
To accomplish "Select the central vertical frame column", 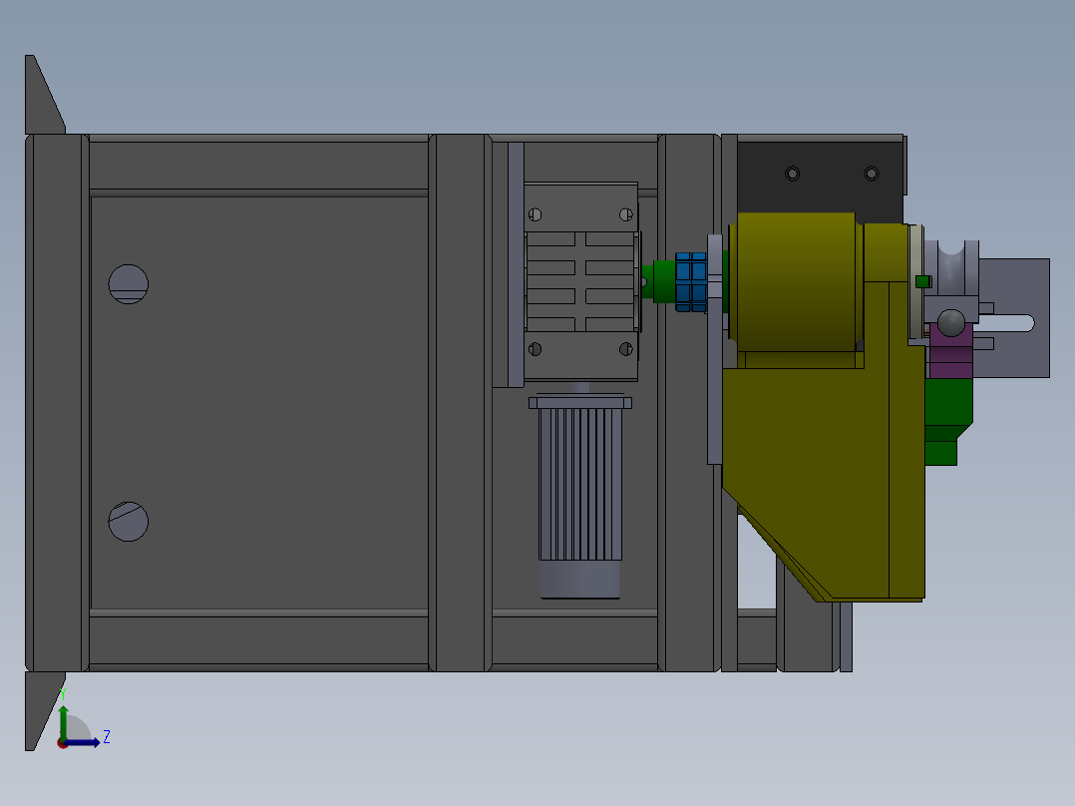I will (x=460, y=403).
